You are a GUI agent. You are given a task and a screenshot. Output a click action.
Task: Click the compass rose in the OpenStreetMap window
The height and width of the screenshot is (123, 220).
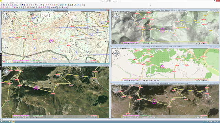116,53
